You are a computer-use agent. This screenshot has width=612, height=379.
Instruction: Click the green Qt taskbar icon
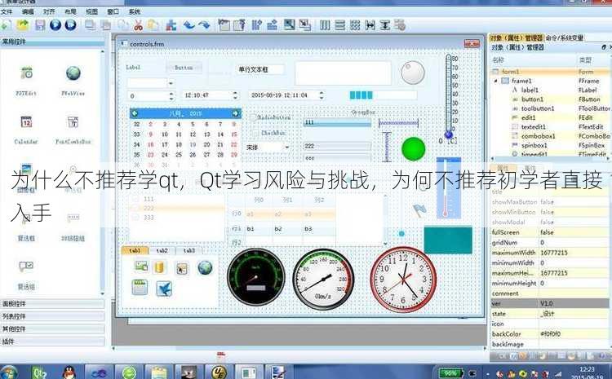[x=39, y=372]
